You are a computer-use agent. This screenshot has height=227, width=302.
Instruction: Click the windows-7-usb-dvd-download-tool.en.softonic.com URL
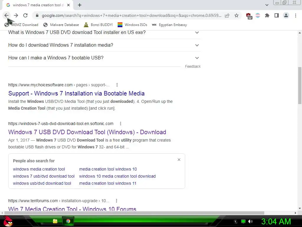point(61,124)
